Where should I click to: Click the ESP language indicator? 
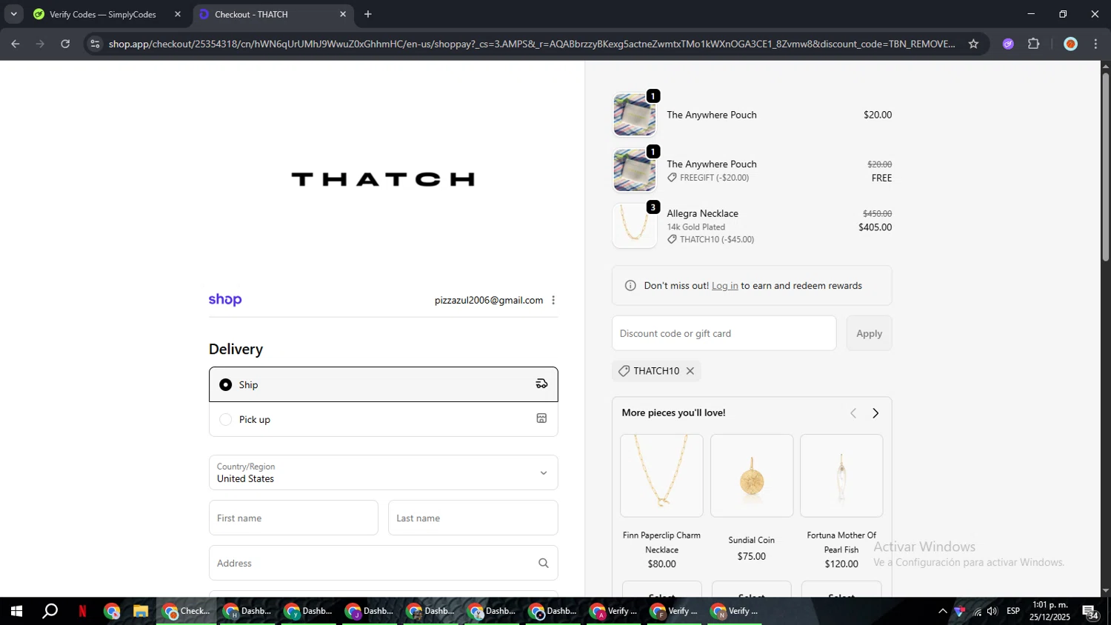point(1013,611)
